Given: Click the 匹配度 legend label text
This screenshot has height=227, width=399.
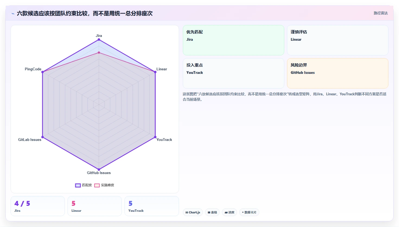Looking at the screenshot, I should pyautogui.click(x=87, y=185).
